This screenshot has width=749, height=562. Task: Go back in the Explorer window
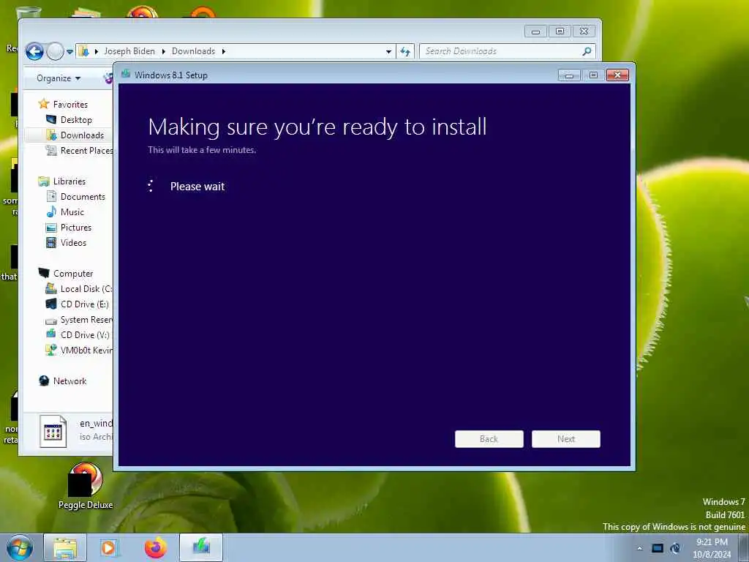coord(34,51)
